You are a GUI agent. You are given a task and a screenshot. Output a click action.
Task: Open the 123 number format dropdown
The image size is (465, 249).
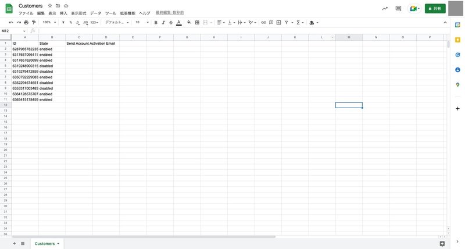[x=94, y=23]
